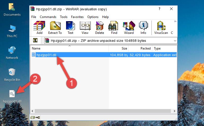Click the Add archive toolbar icon
The width and height of the screenshot is (204, 126).
point(39,28)
